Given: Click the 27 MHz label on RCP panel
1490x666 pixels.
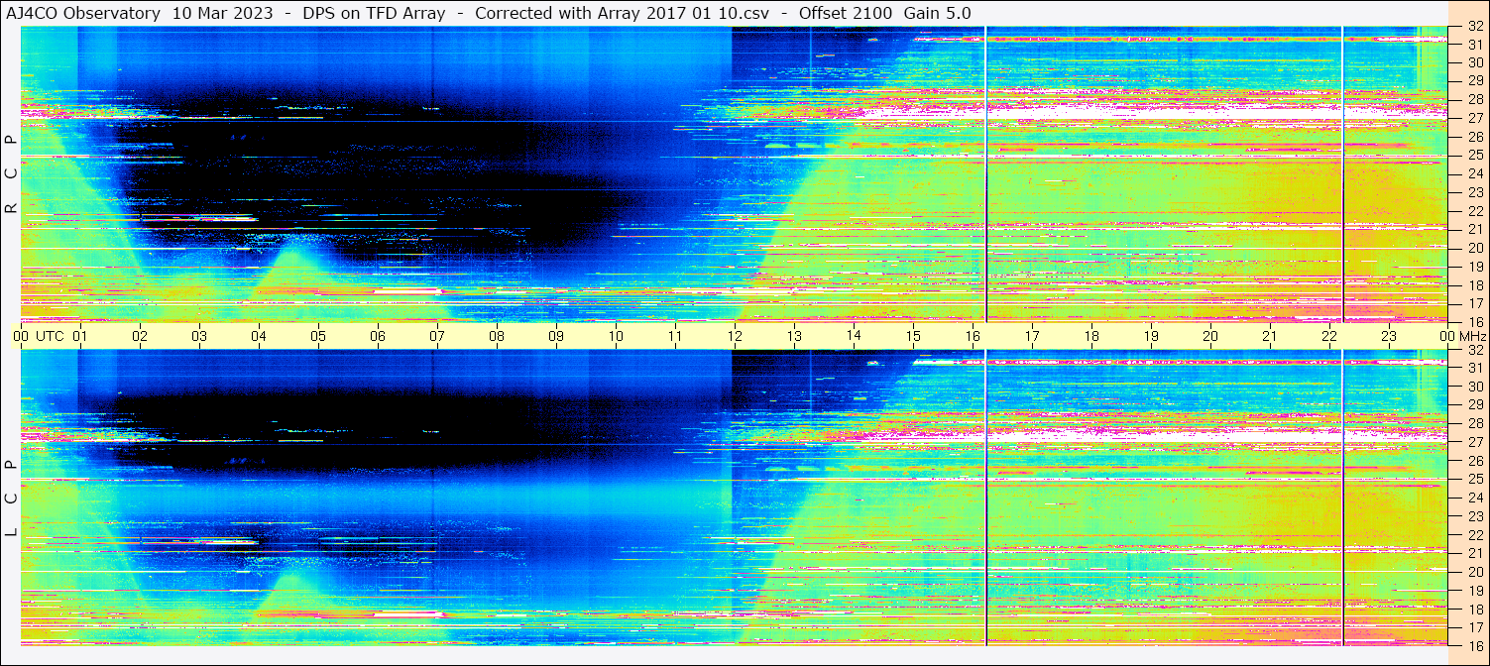Looking at the screenshot, I should [1475, 118].
